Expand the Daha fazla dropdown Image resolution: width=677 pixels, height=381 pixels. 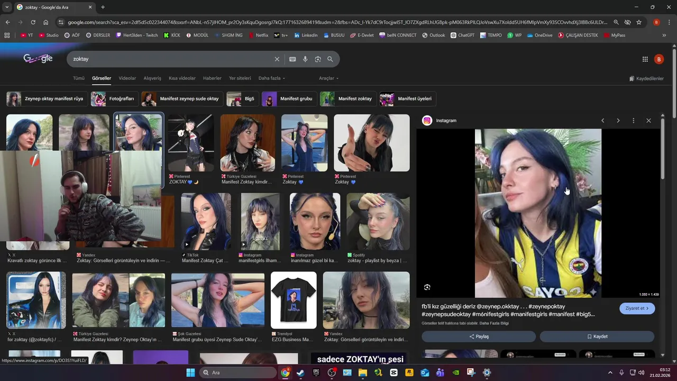(272, 78)
